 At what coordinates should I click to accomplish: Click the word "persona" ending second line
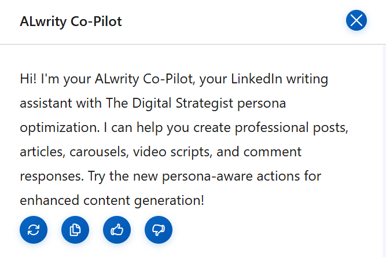[x=267, y=103]
